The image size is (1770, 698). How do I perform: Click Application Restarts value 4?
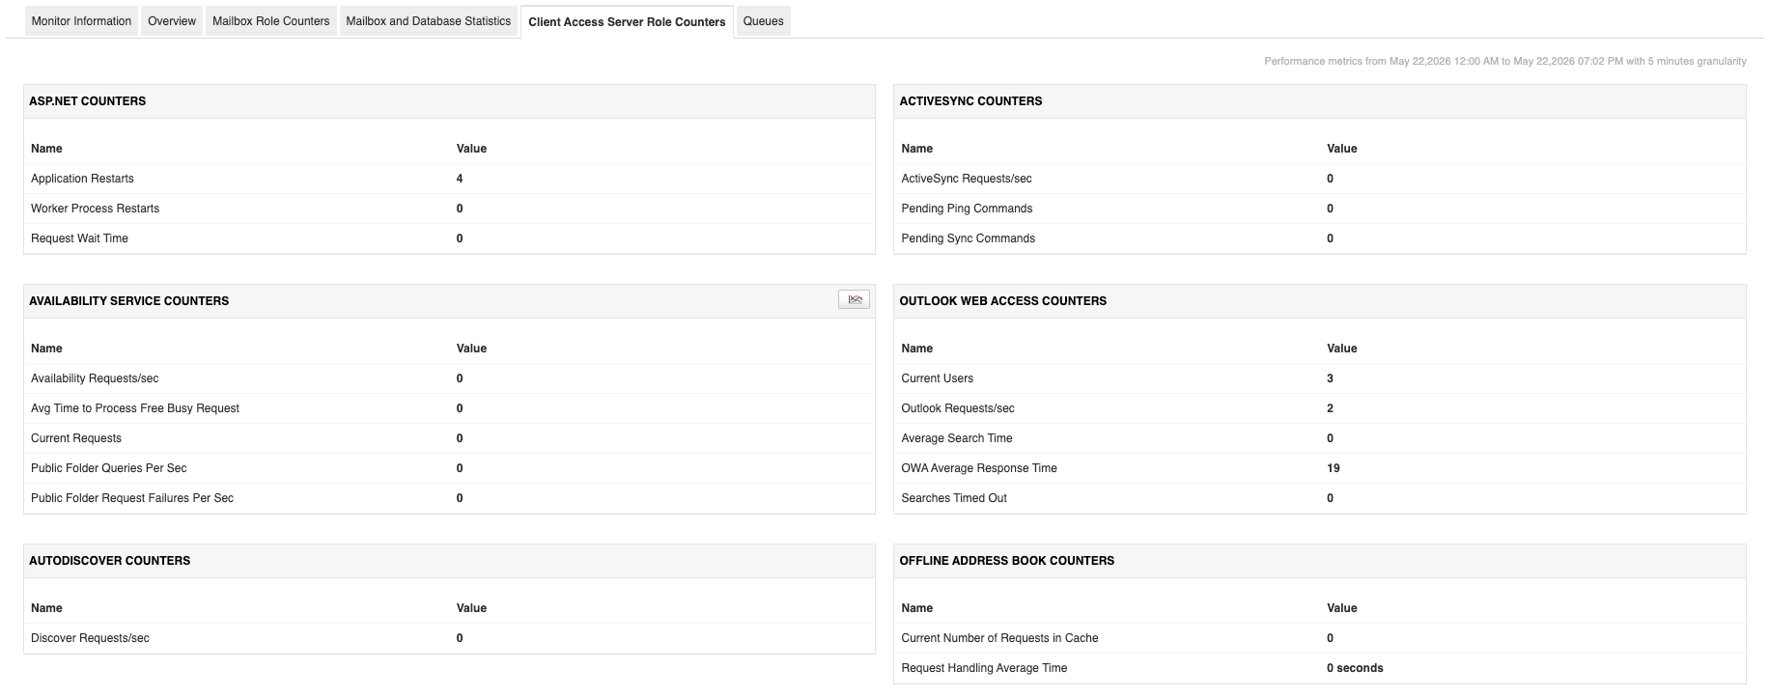(460, 179)
